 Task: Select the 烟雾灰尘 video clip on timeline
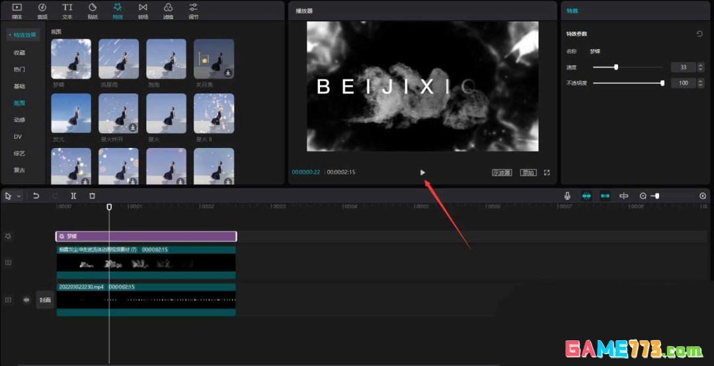tap(146, 263)
